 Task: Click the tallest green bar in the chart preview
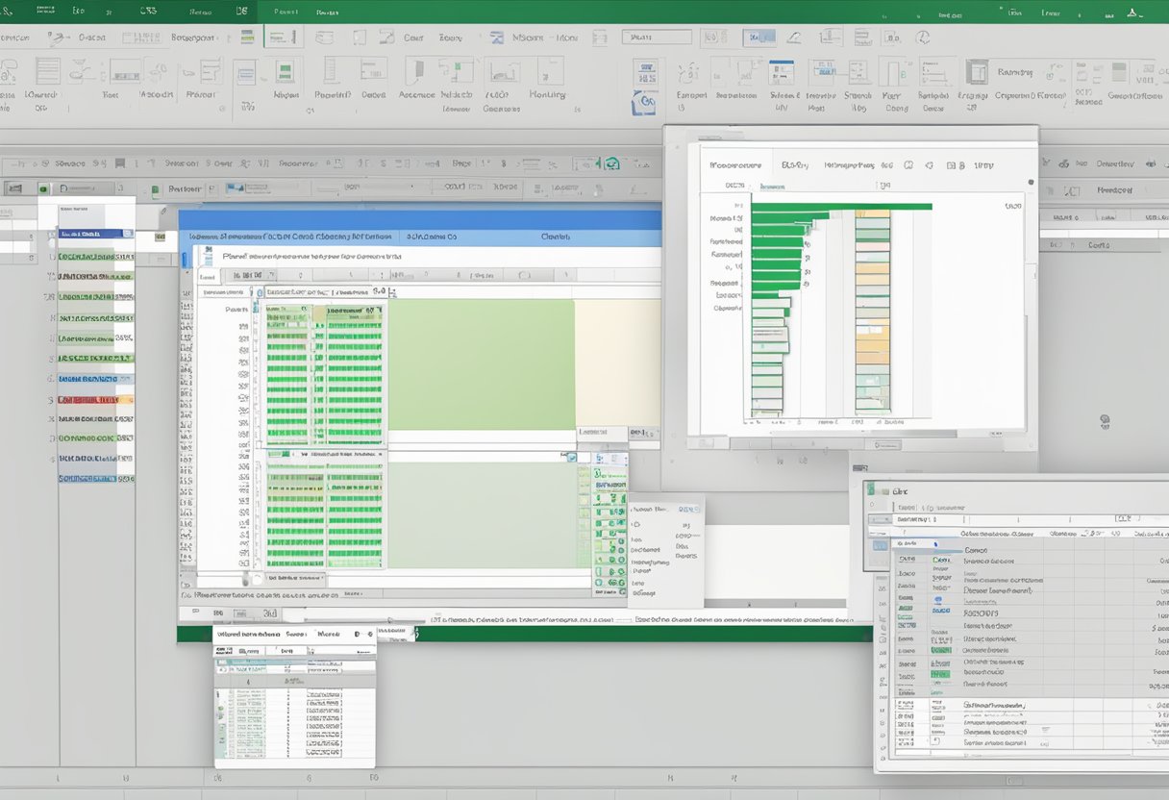[x=840, y=206]
